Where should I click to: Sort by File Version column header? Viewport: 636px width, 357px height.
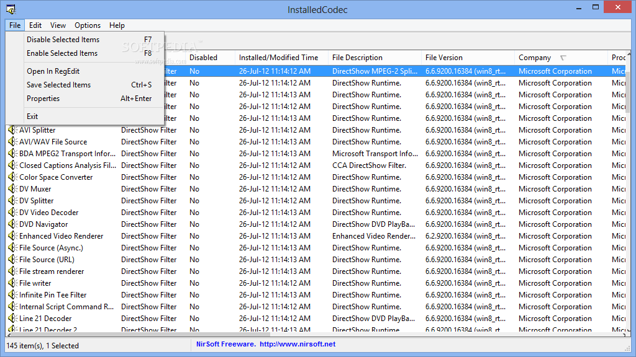coord(468,58)
